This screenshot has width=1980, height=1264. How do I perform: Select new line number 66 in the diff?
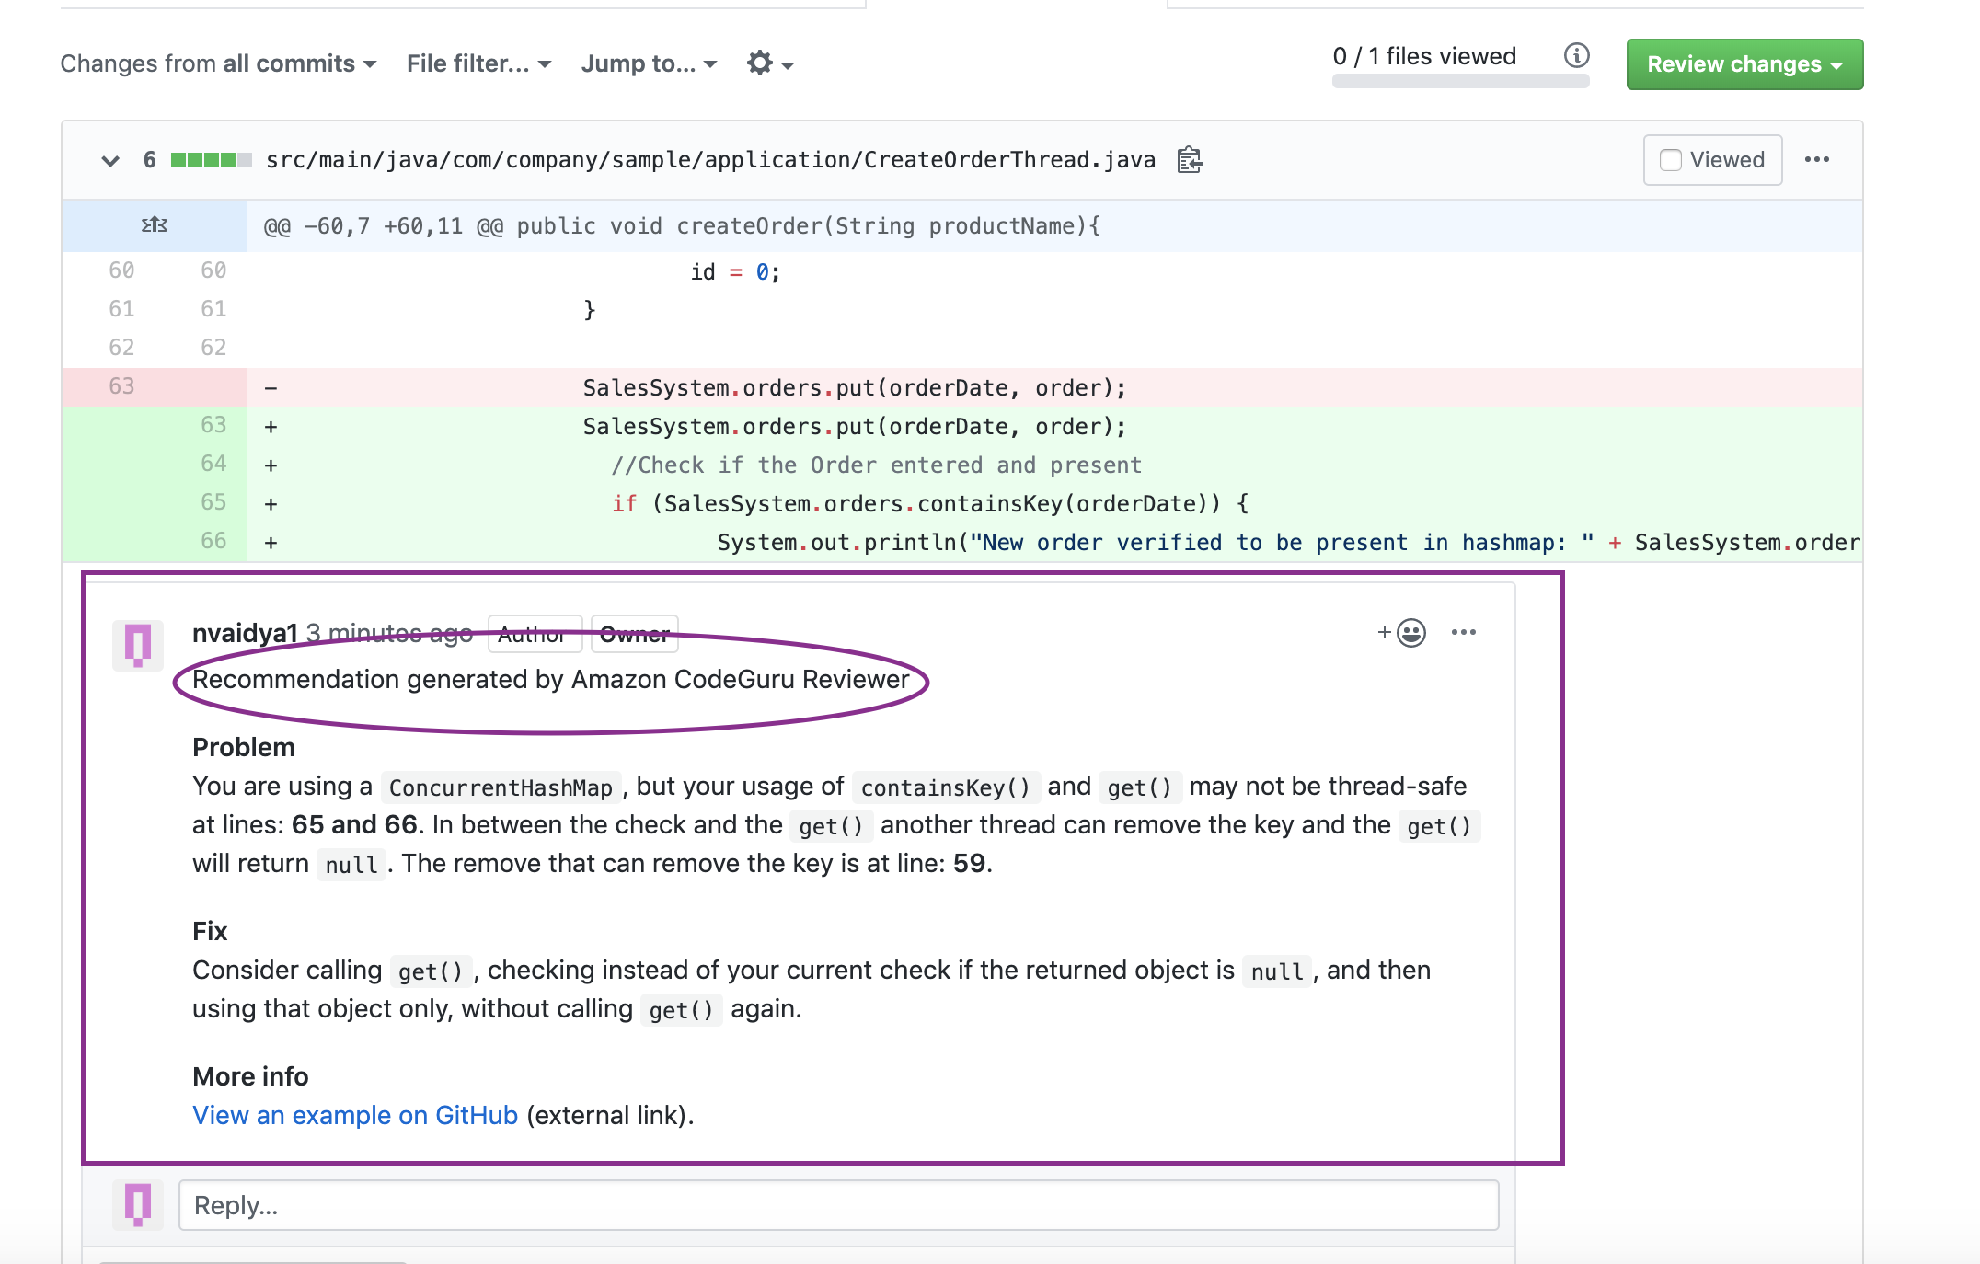pos(213,541)
